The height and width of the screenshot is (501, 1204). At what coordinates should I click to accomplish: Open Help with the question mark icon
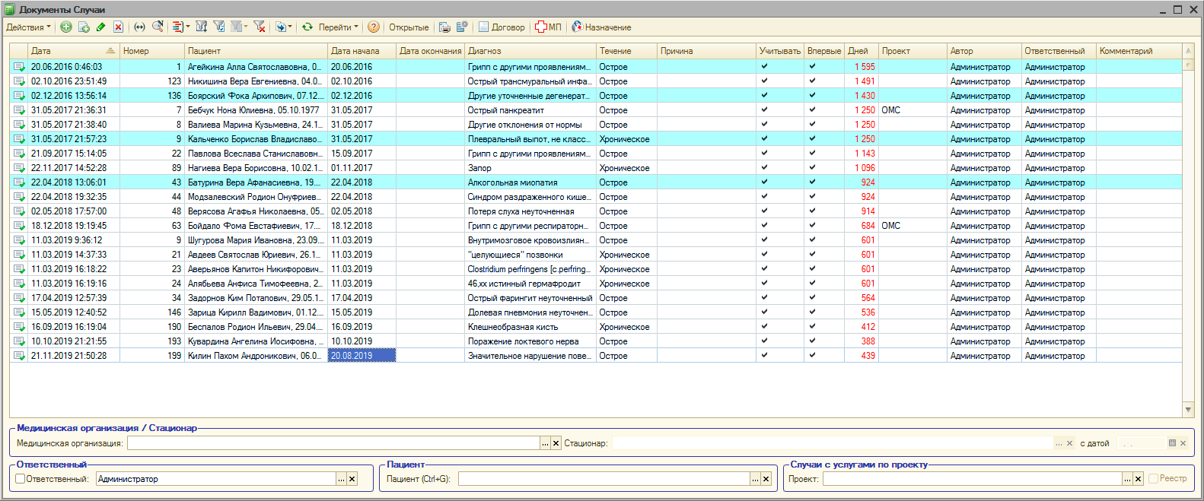coord(373,27)
